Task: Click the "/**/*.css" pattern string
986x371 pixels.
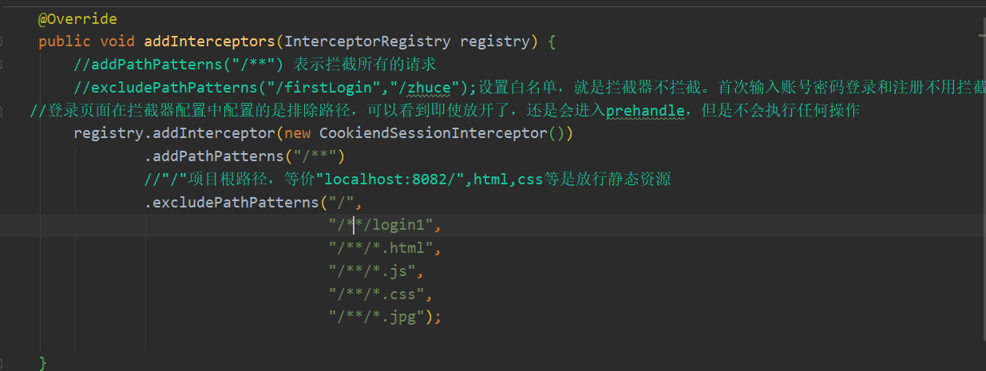Action: [377, 294]
